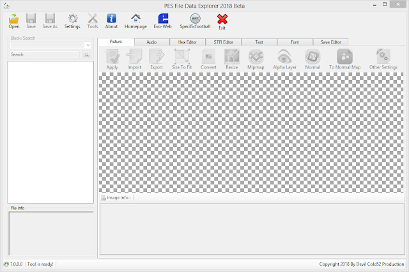Switch to the Font tab

tap(295, 42)
